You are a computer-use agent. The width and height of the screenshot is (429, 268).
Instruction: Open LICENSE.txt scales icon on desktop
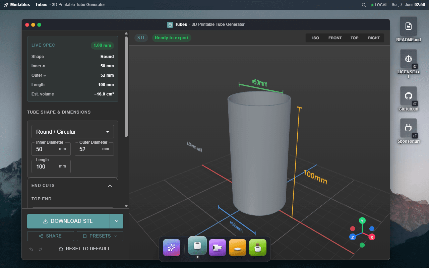point(408,59)
